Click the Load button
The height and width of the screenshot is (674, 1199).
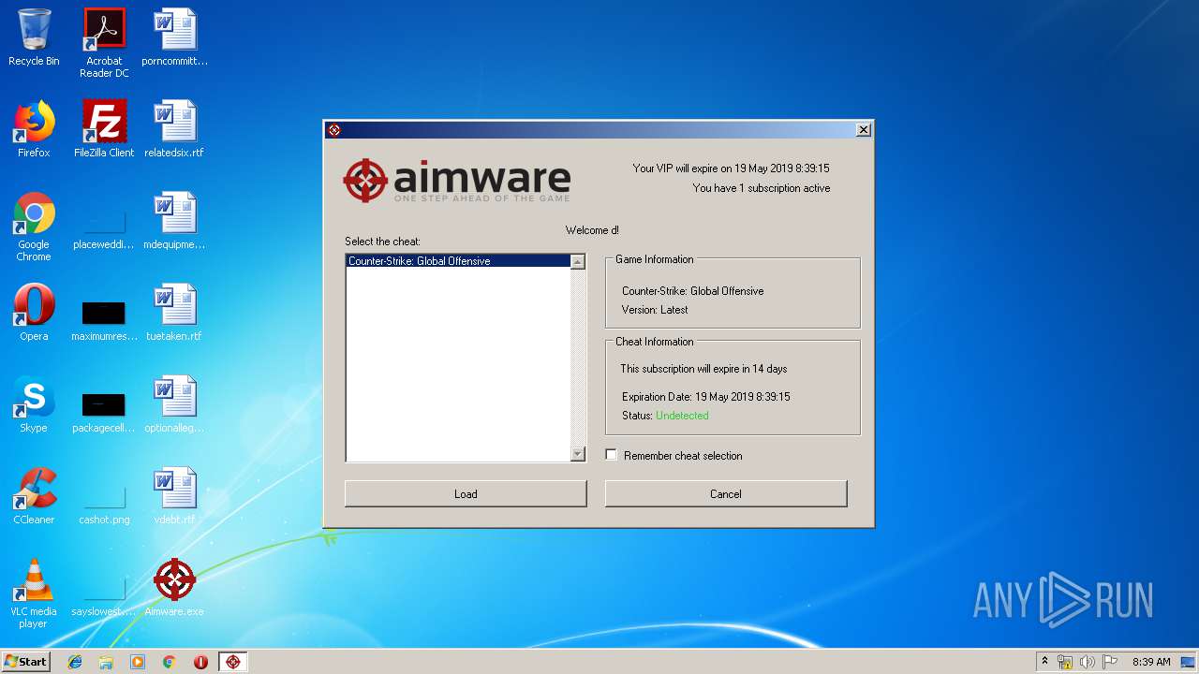pyautogui.click(x=466, y=493)
